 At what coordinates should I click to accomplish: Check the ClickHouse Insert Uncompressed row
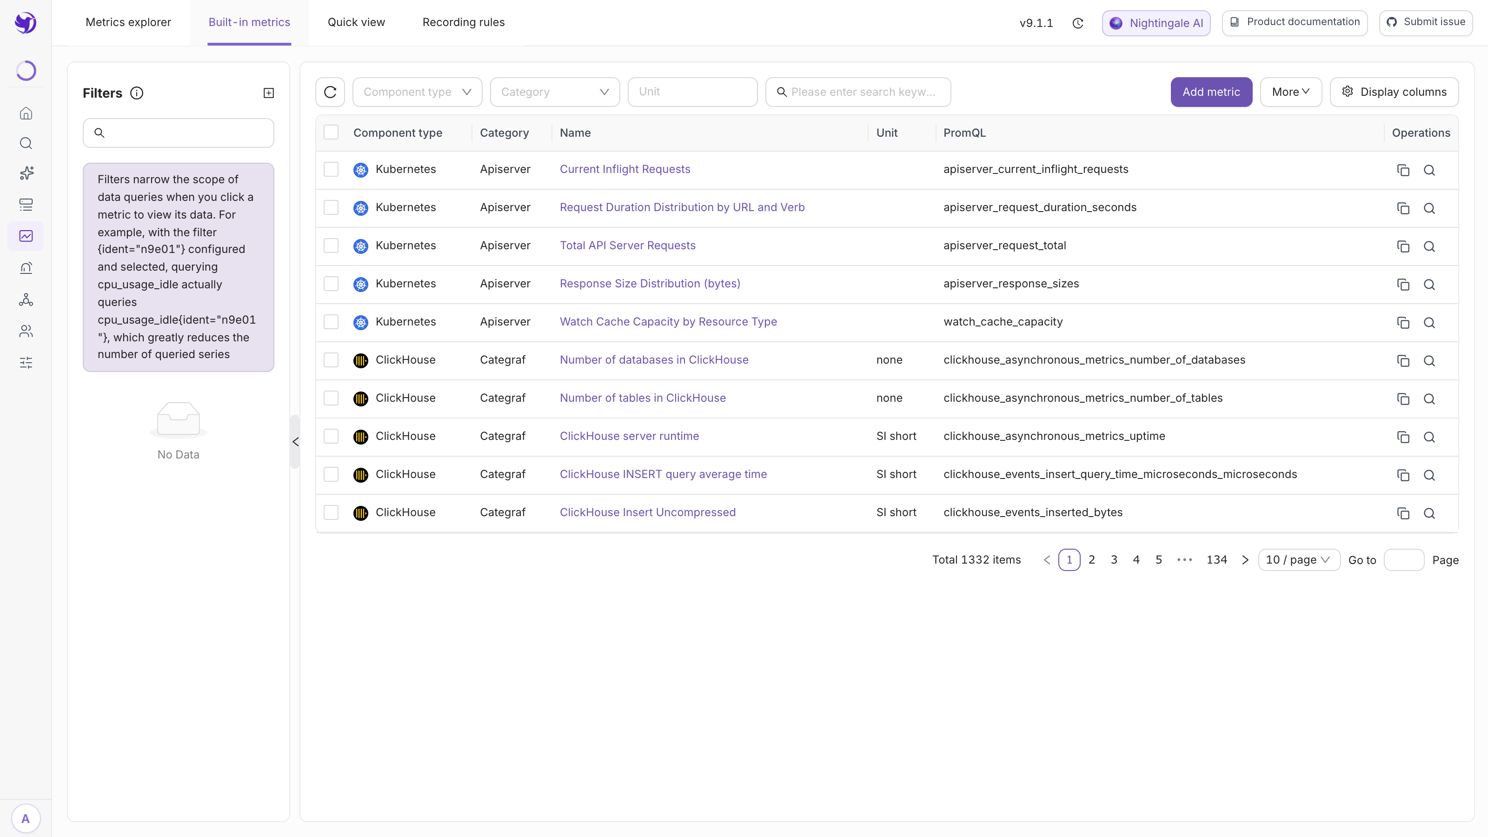[331, 512]
